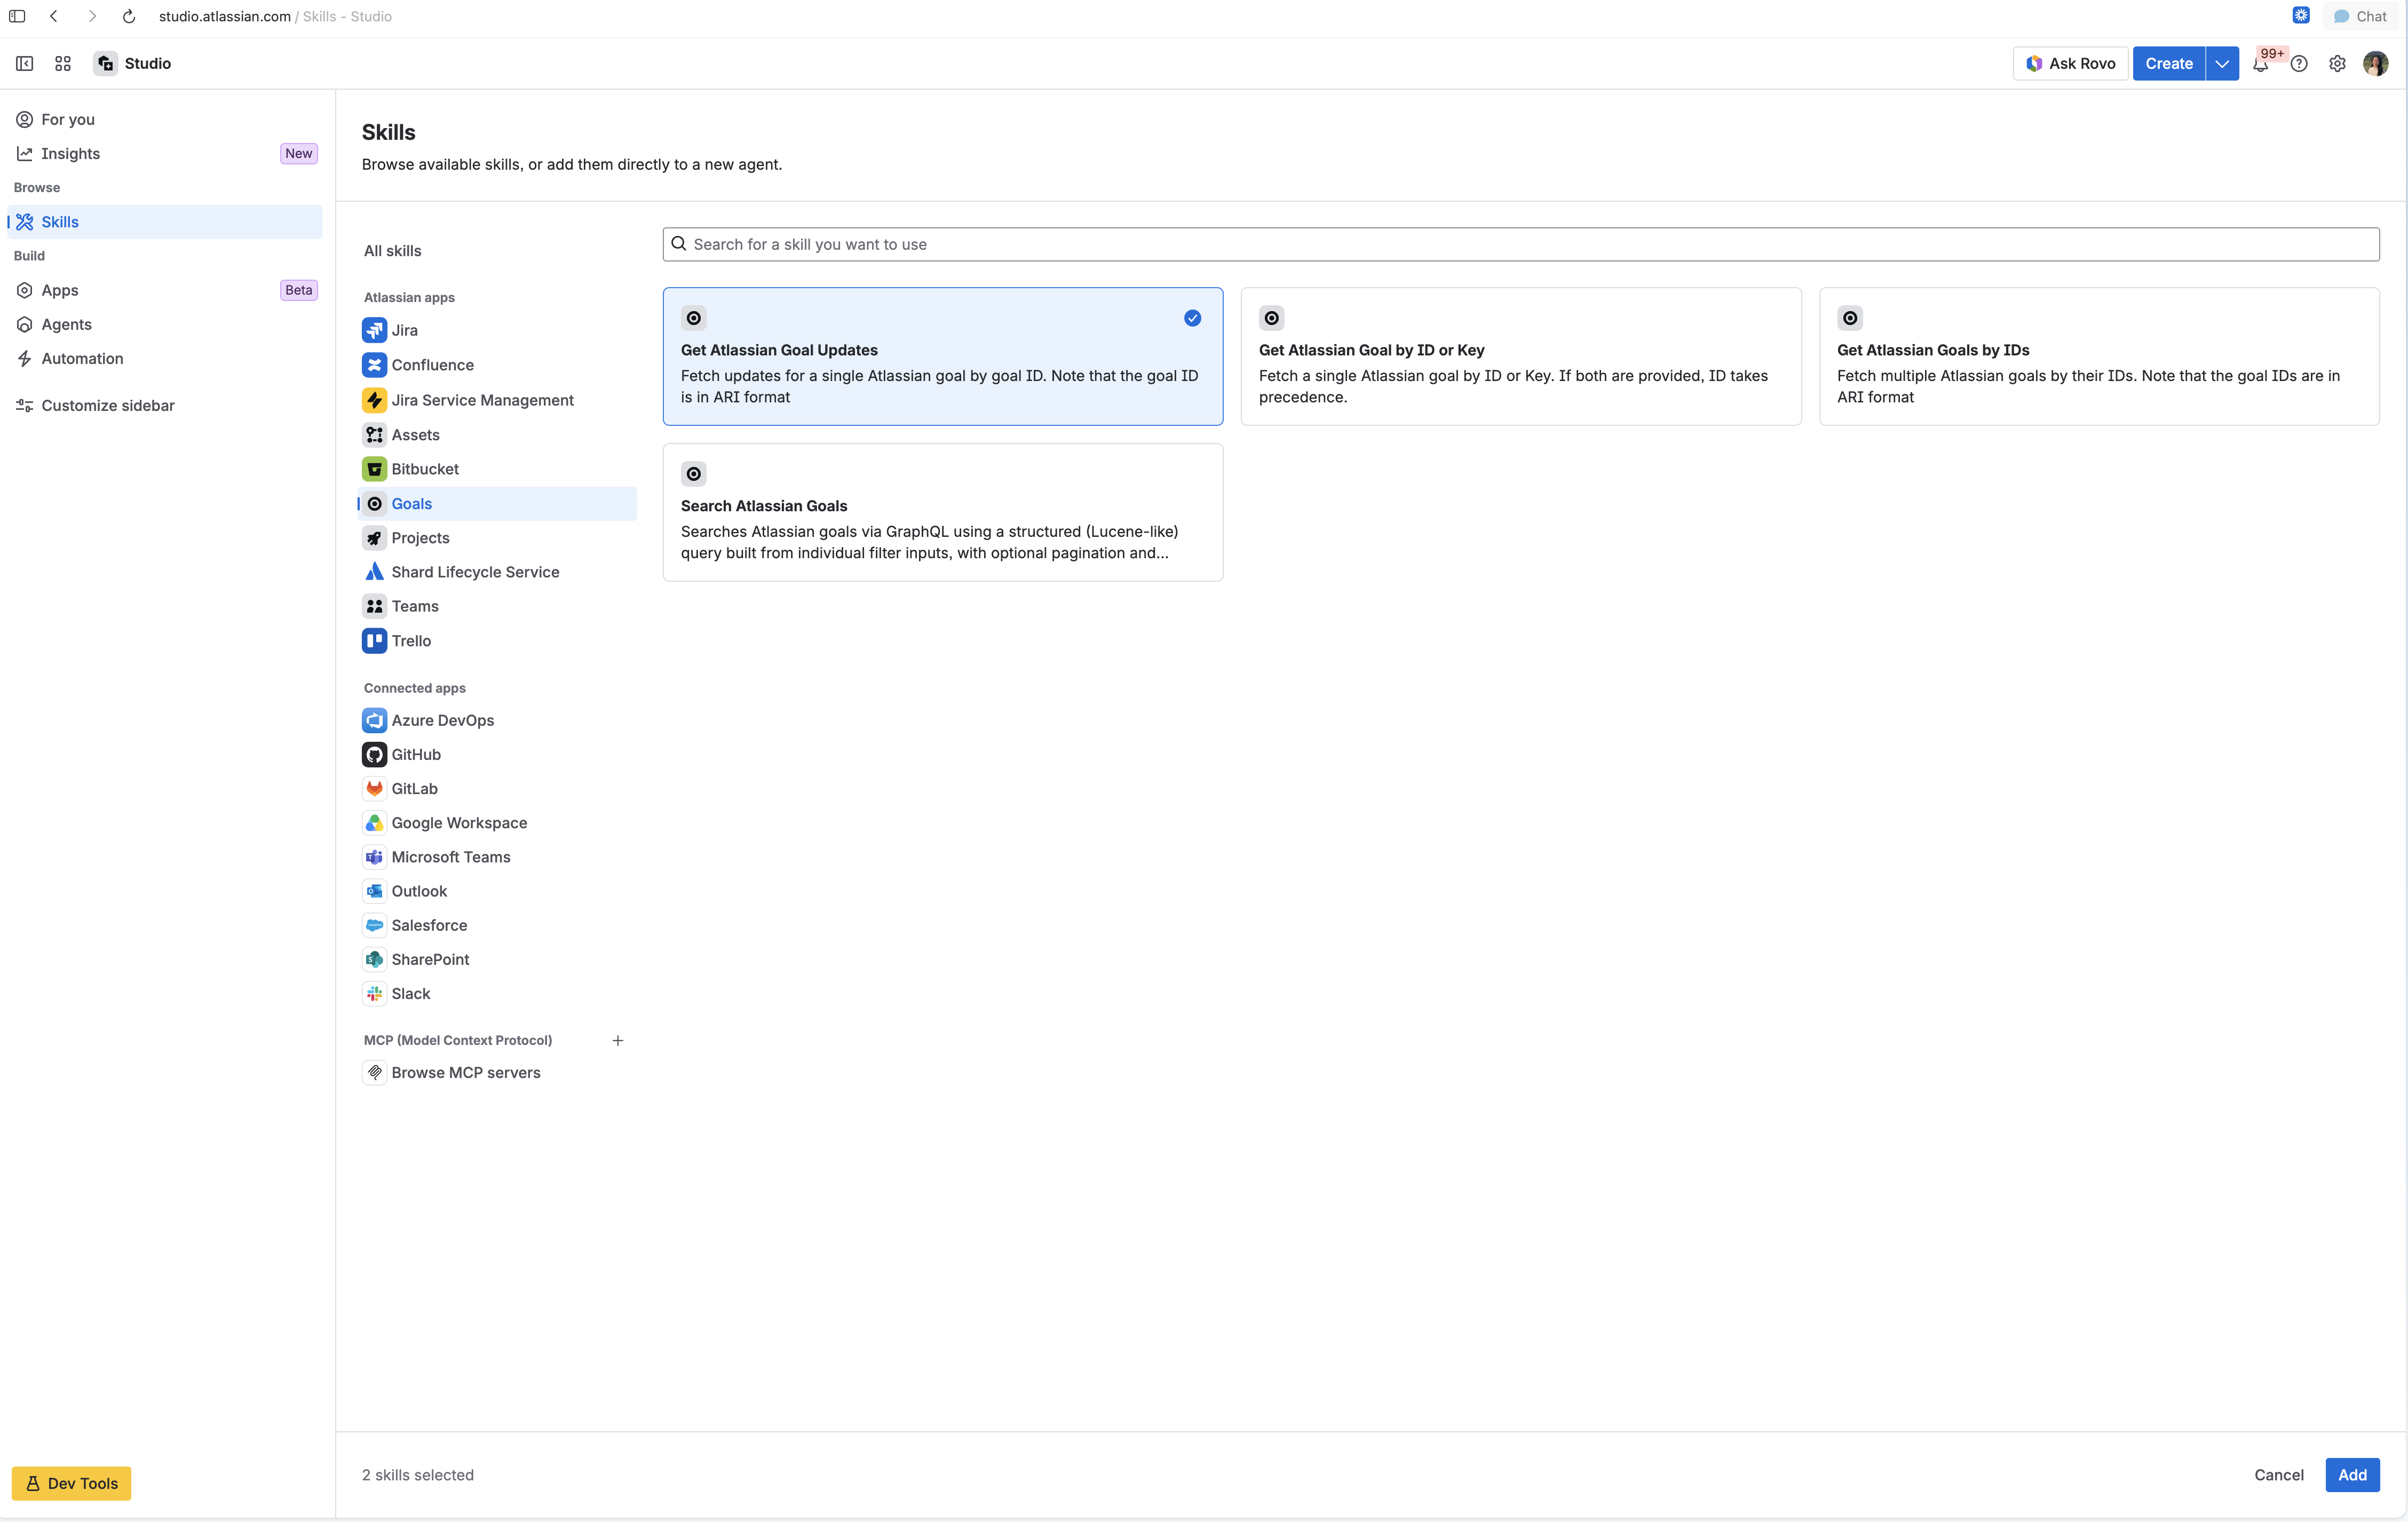2408x1522 pixels.
Task: Open Automation in the sidebar
Action: (165, 359)
